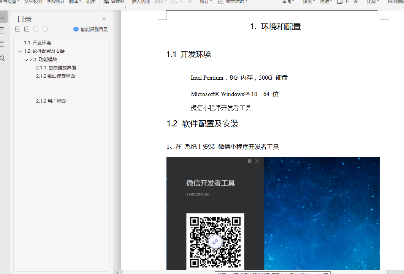The image size is (404, 274).
Task: Select 1.2 软件配置及安装 outline entry
Action: point(44,51)
